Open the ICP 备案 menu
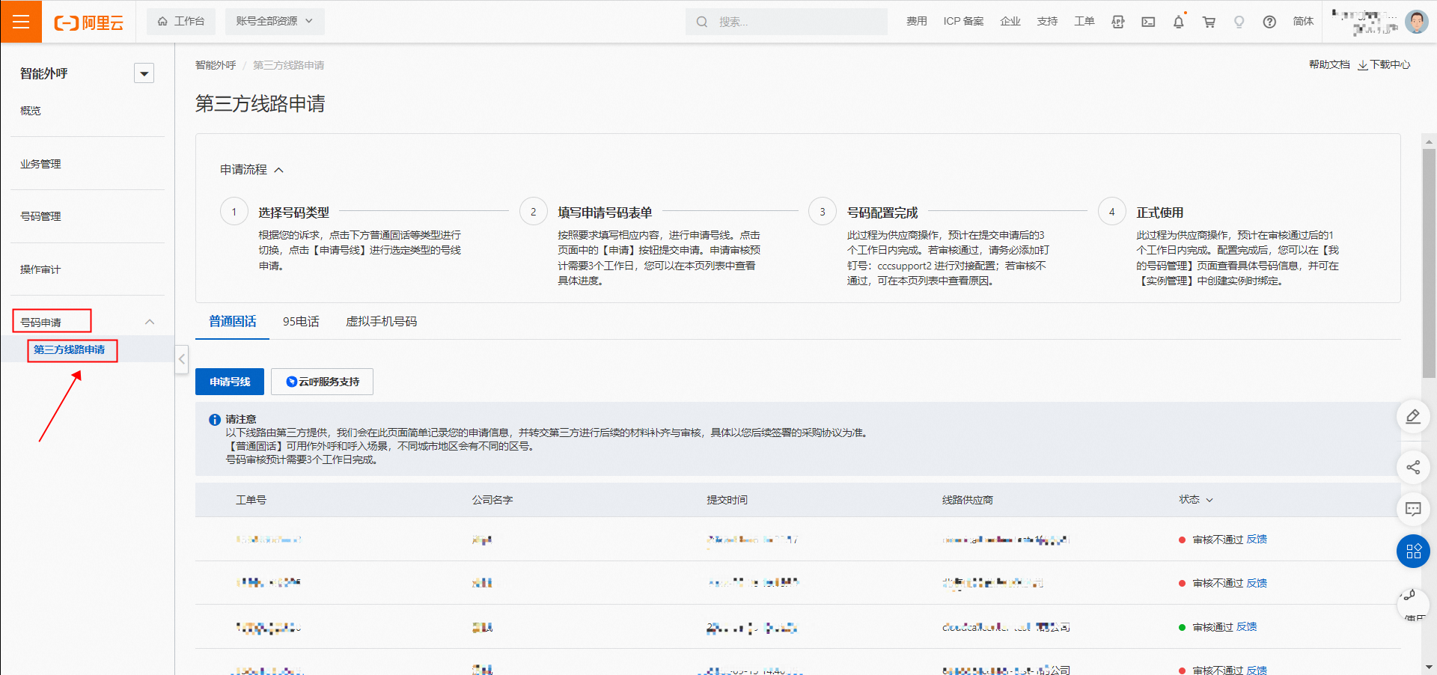The height and width of the screenshot is (675, 1437). point(963,22)
